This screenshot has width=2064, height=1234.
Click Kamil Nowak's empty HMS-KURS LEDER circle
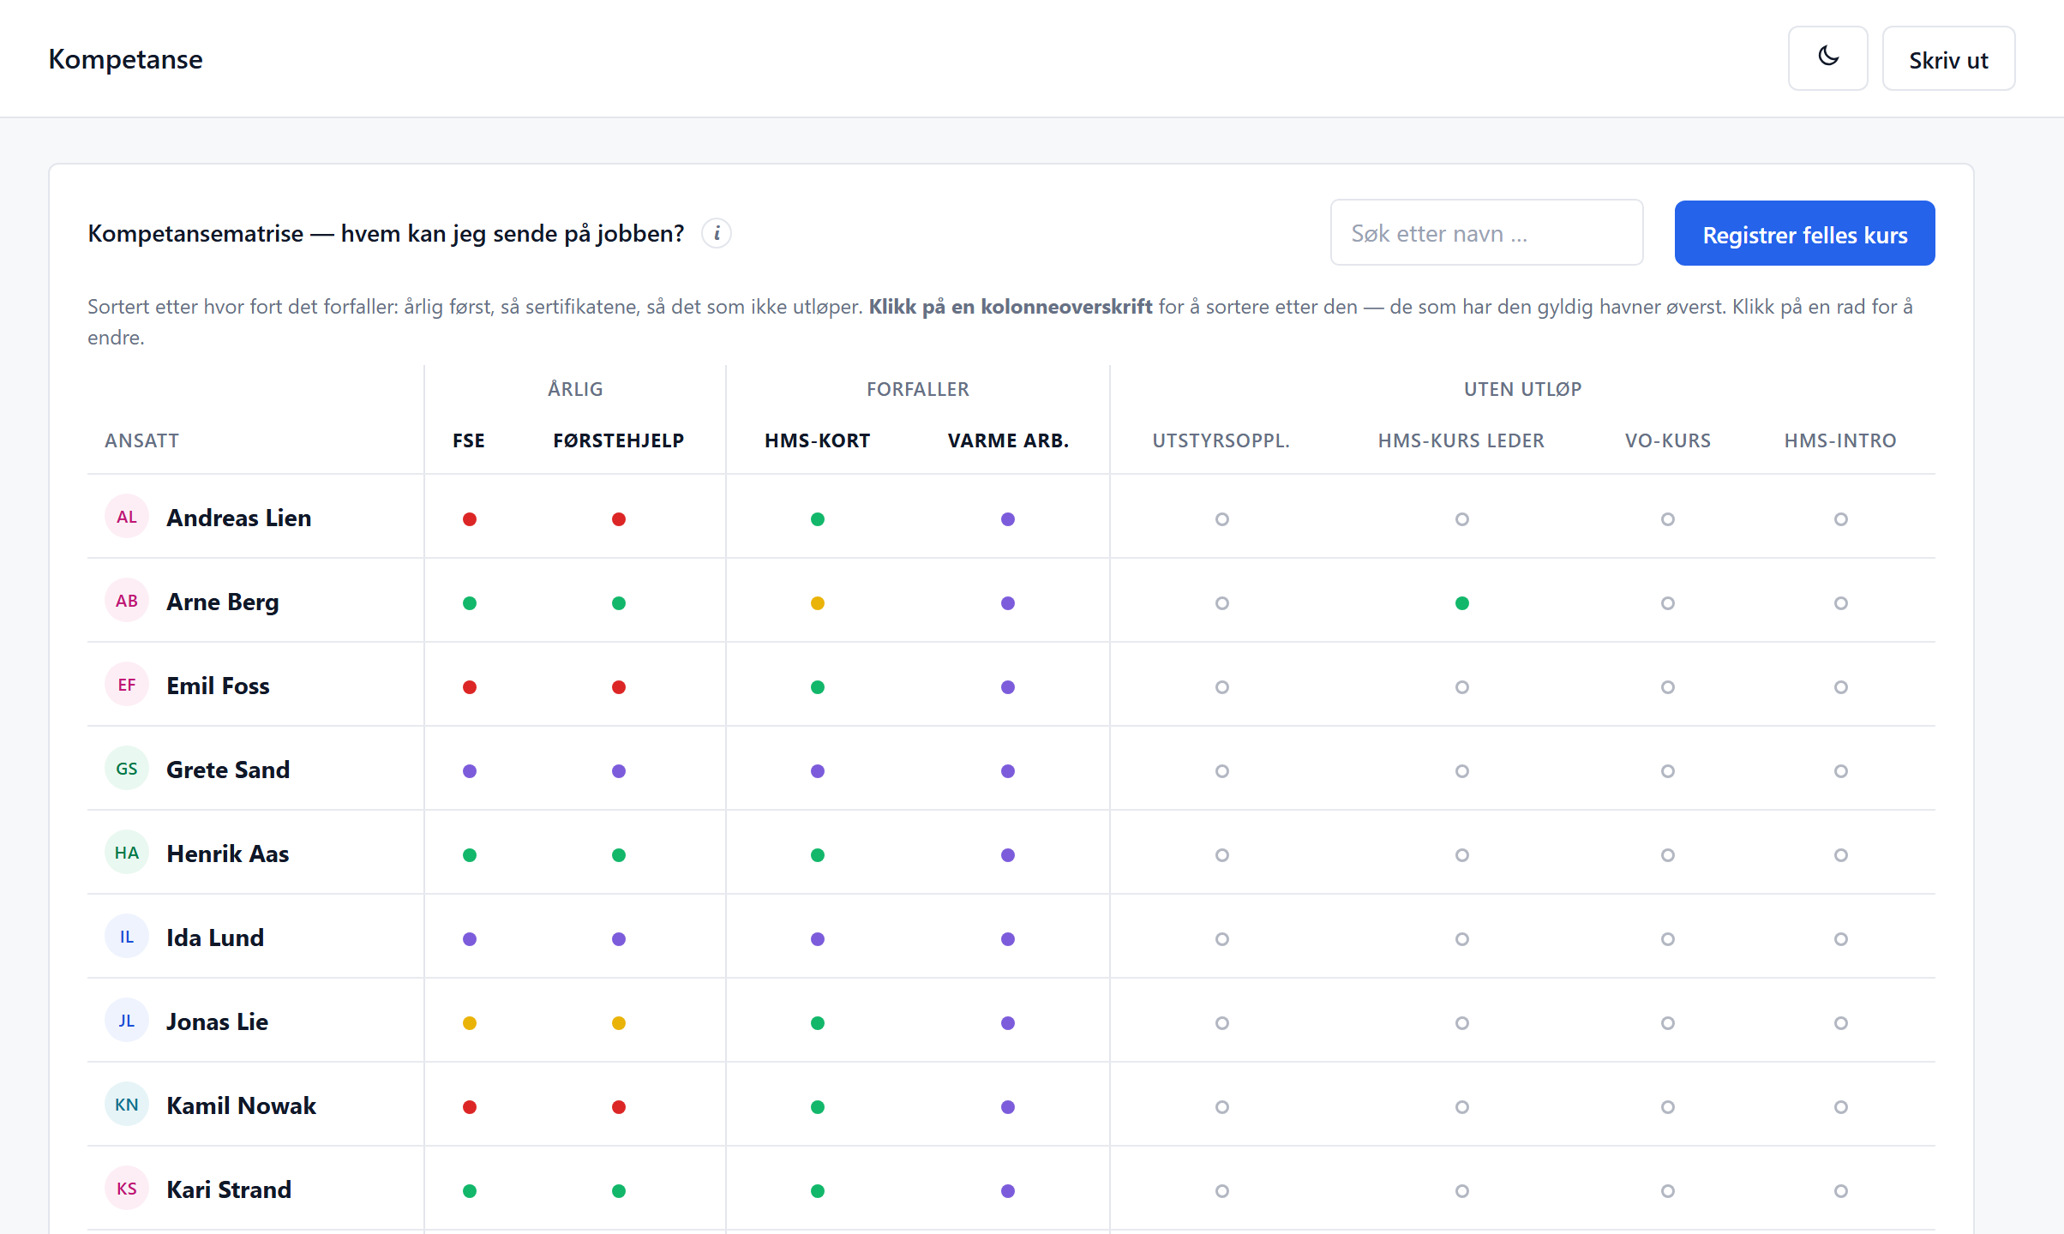tap(1462, 1107)
